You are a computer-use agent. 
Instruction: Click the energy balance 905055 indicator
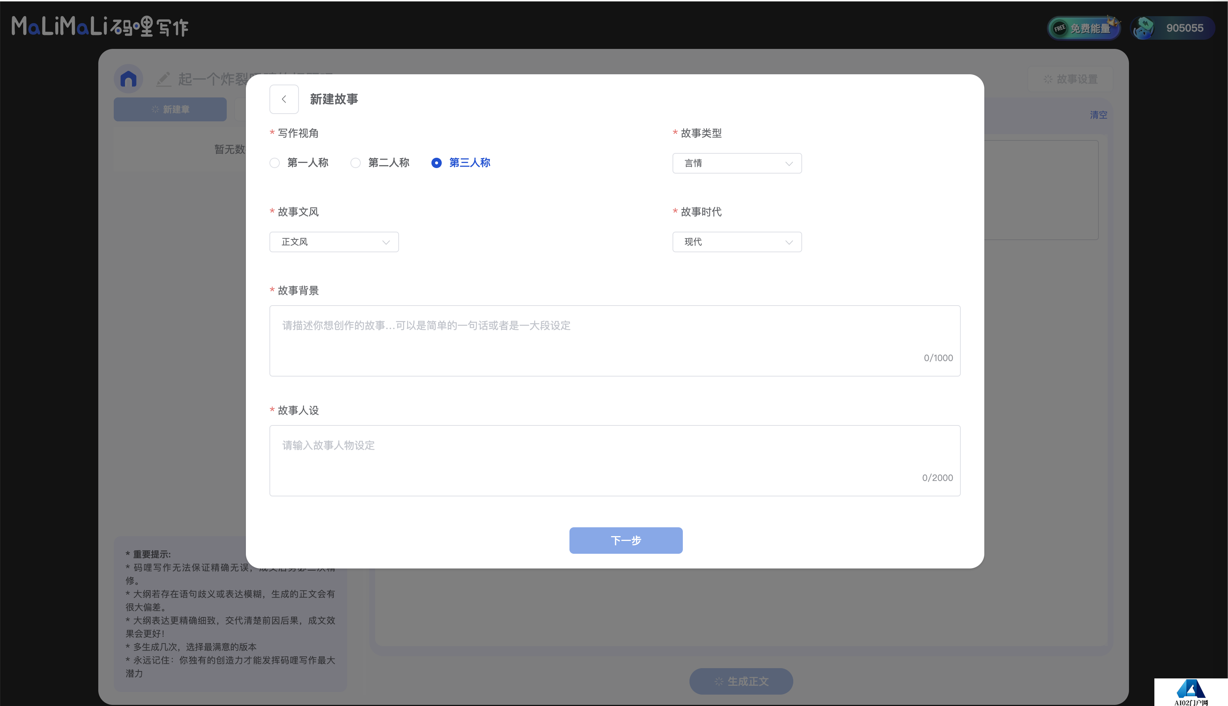1172,28
